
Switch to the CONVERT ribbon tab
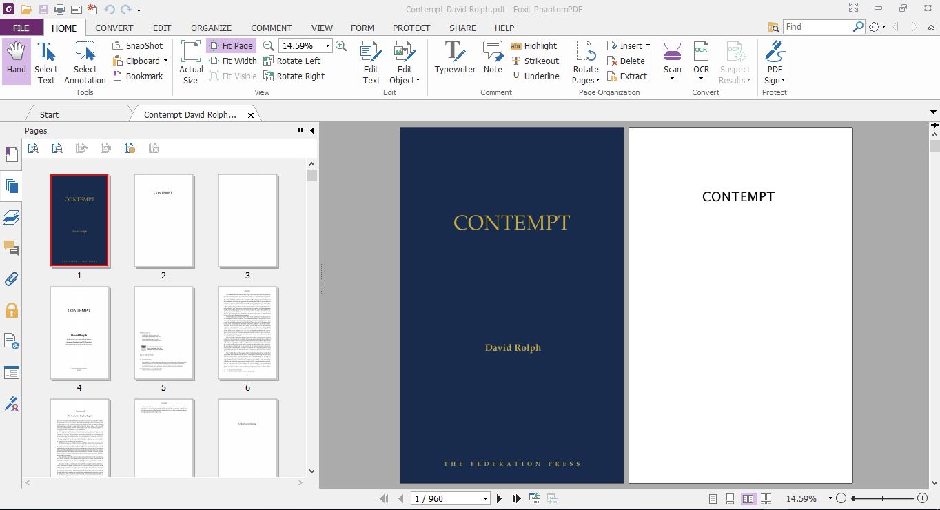[114, 28]
